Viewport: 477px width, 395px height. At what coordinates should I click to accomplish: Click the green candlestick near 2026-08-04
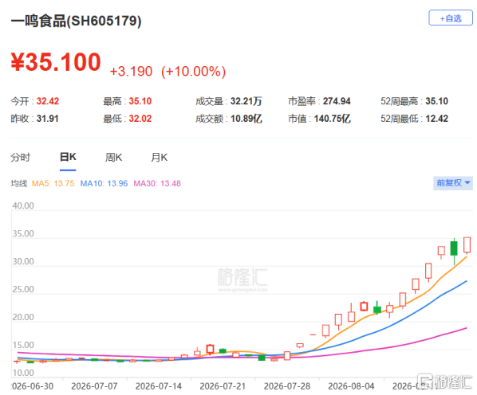[x=377, y=309]
